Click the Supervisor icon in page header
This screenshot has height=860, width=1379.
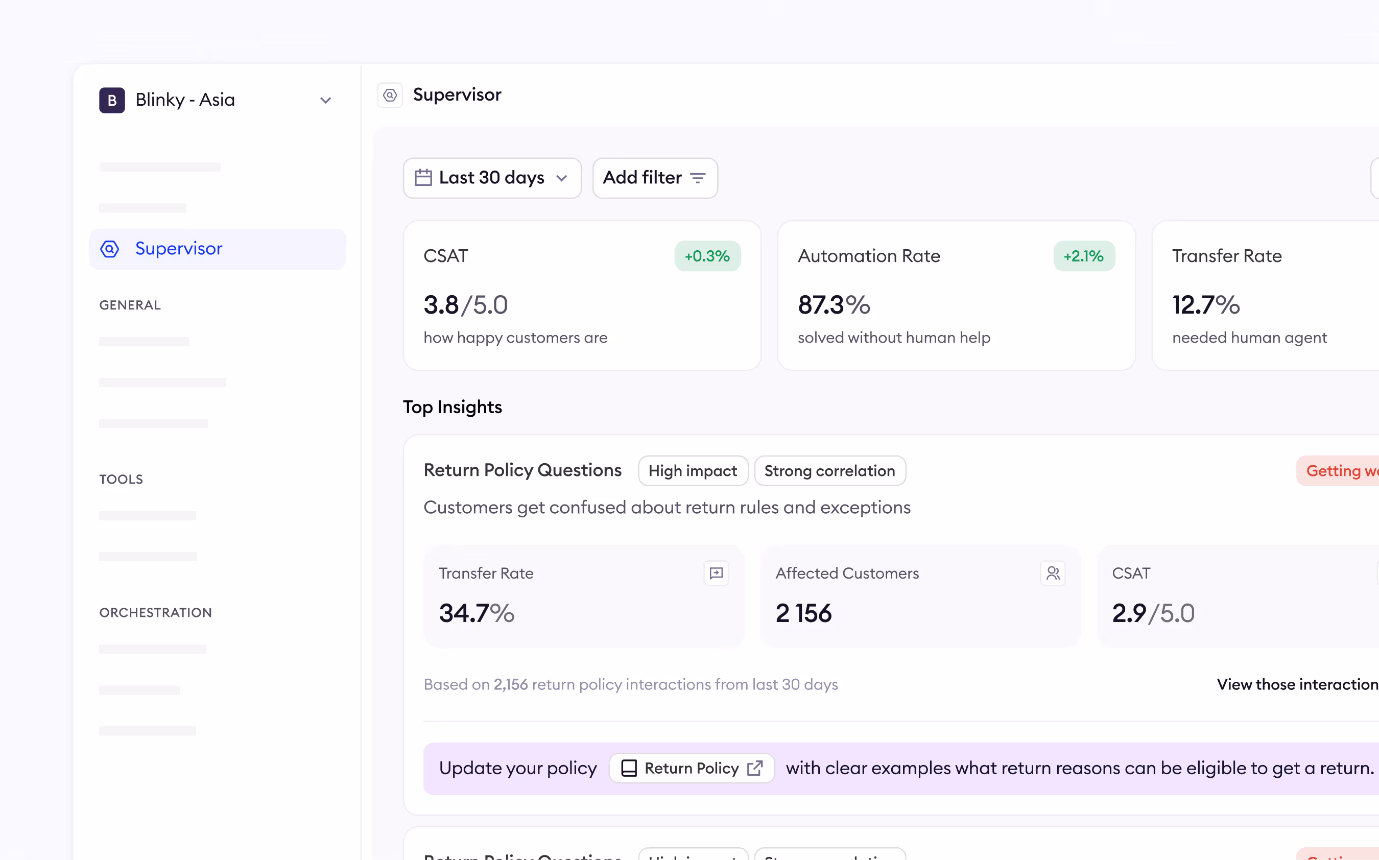[390, 95]
